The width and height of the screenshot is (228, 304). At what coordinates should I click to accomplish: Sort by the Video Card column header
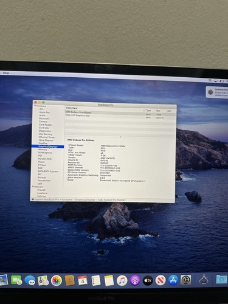tap(72, 108)
